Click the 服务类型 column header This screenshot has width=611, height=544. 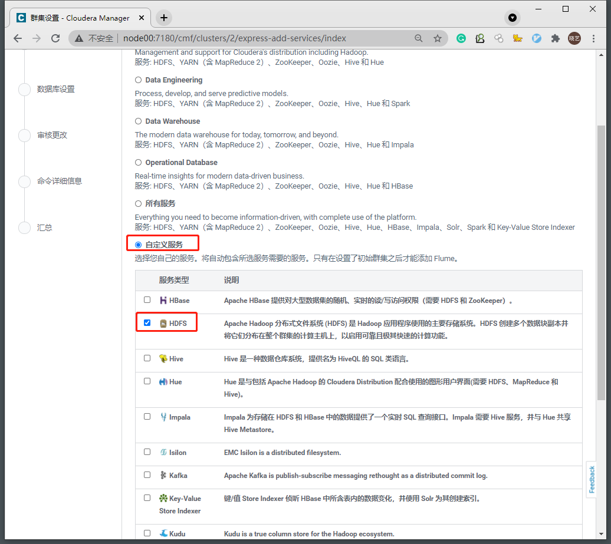coord(174,280)
